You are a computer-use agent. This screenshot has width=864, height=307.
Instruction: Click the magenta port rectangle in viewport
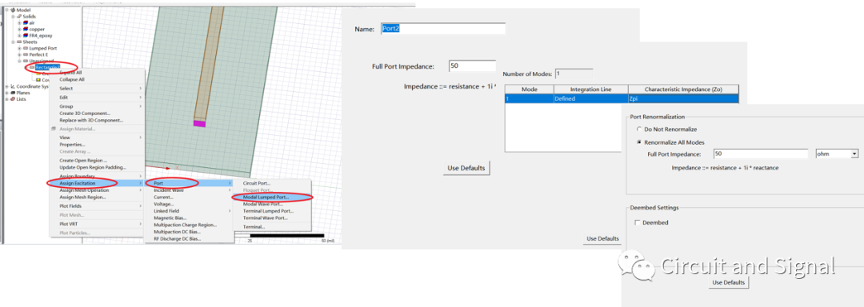tap(199, 124)
